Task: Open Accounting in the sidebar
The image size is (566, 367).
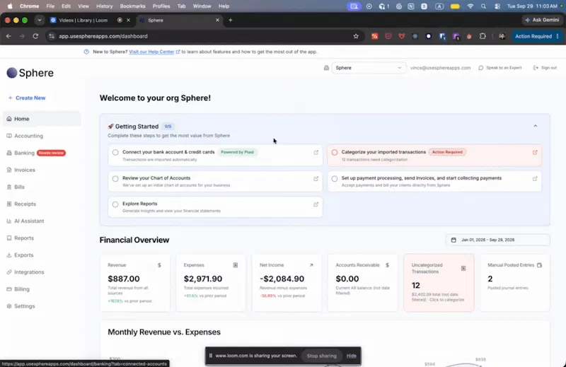Action: tap(28, 136)
